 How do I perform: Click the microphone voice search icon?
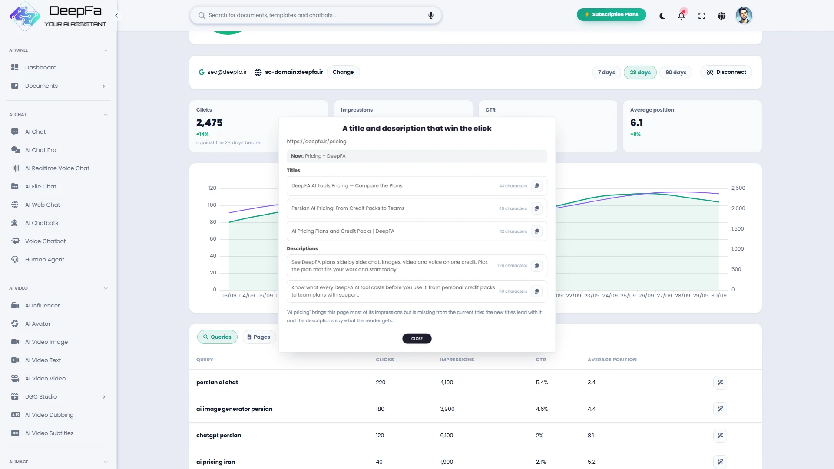click(431, 15)
